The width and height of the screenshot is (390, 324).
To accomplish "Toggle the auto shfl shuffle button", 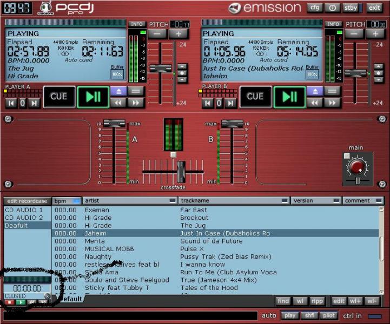I will click(x=309, y=315).
